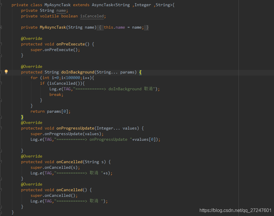
Task: Collapse the no-argument onCancelled() method fold marker
Action: coord(1,190)
